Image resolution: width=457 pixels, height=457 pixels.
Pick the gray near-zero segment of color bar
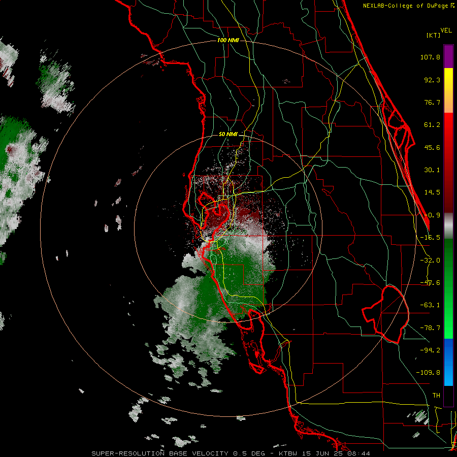tap(448, 225)
